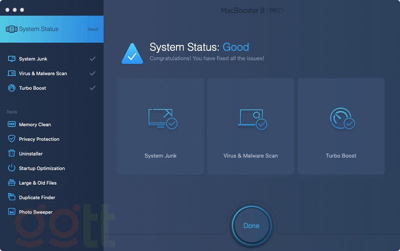Open Large & Old Files icon
The height and width of the screenshot is (251, 400).
point(11,183)
